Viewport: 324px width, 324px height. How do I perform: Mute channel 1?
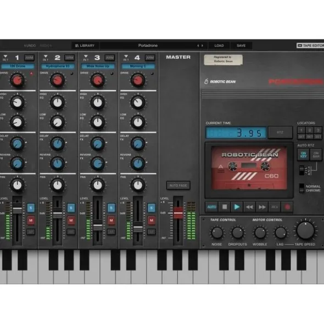point(31,220)
